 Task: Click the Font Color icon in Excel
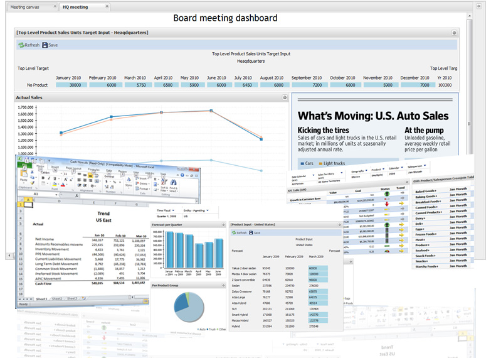coord(63,185)
